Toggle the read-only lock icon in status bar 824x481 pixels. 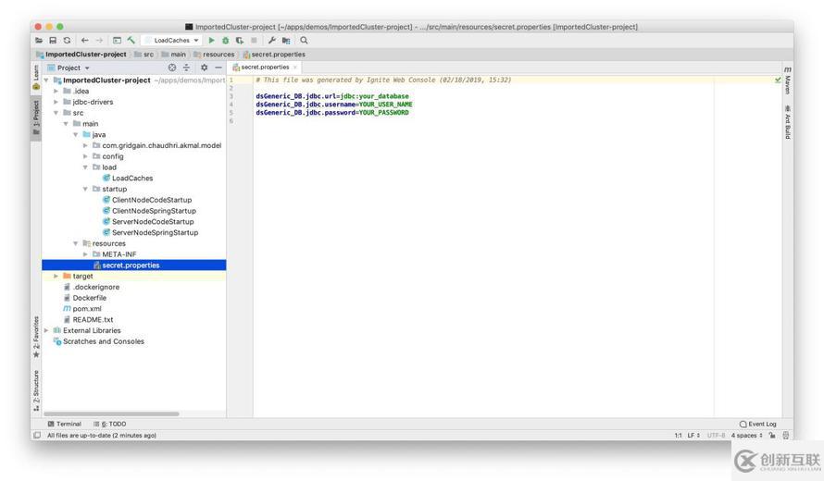(x=772, y=436)
